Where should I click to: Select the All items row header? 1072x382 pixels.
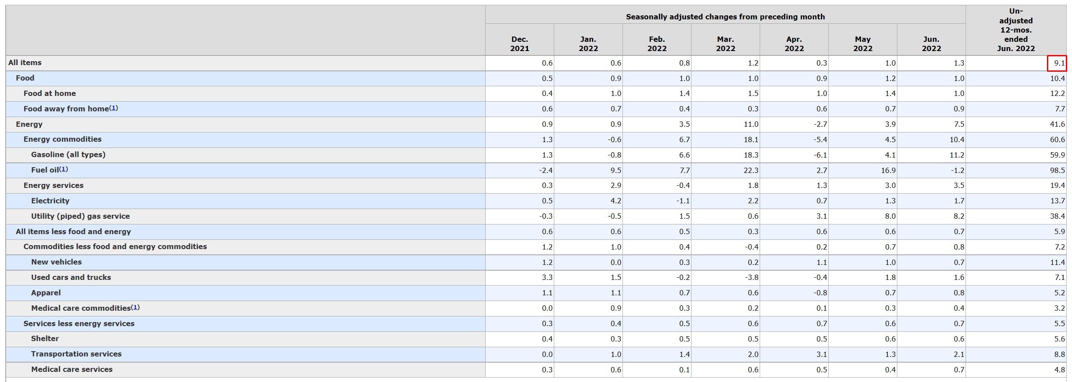(x=25, y=63)
